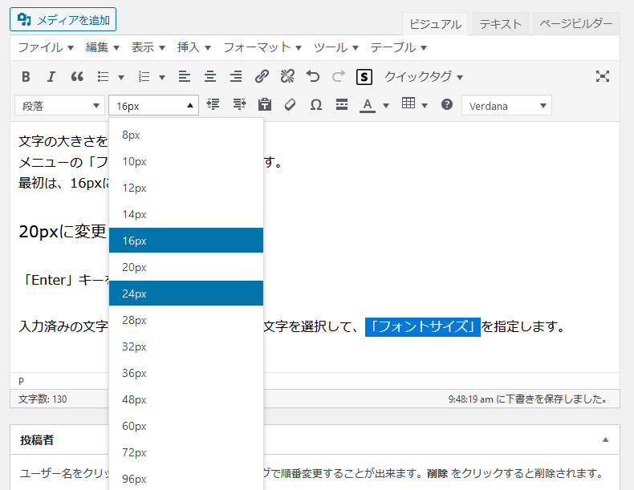Viewport: 634px width, 490px height.
Task: Open numbered list style options arrow
Action: click(162, 77)
